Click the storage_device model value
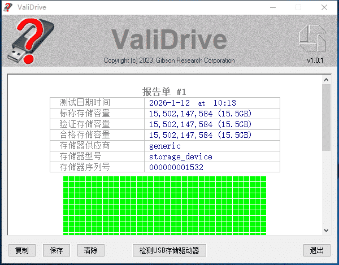 181,157
